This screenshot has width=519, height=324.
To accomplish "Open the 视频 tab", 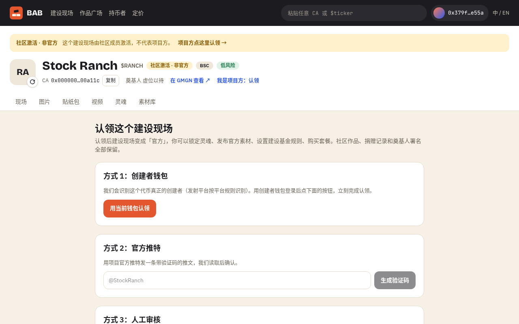I will pos(97,102).
